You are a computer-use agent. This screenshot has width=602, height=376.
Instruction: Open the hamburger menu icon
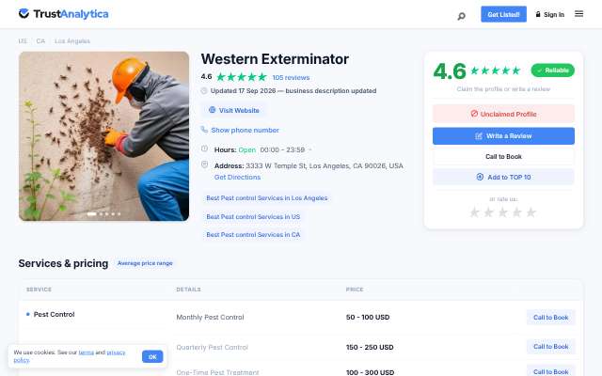[x=578, y=14]
